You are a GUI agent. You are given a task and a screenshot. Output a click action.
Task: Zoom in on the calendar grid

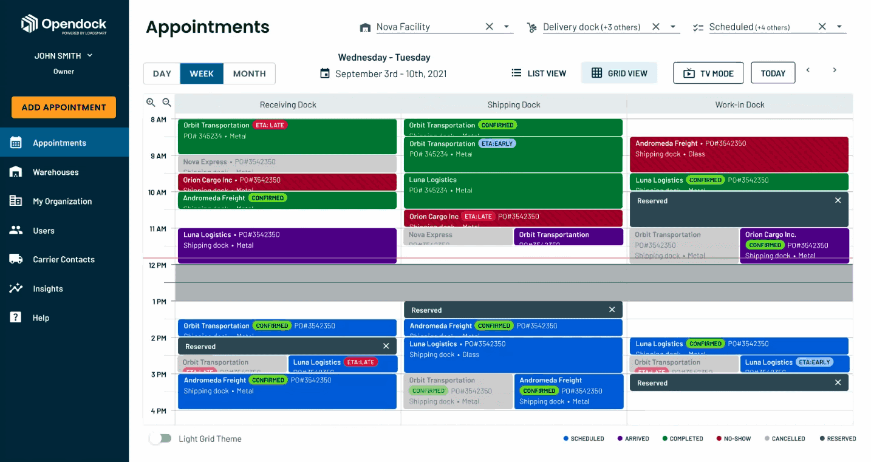[x=151, y=103]
